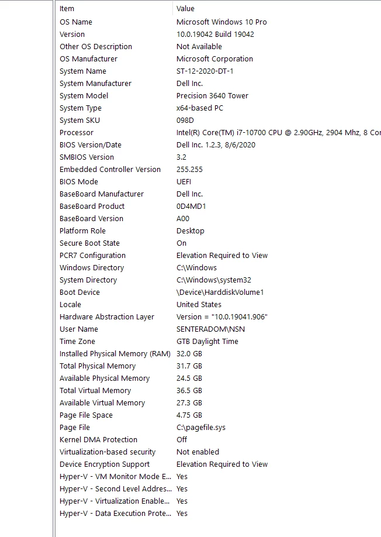The height and width of the screenshot is (537, 381).
Task: Select the BIOS Version/Date row
Action: coord(91,145)
